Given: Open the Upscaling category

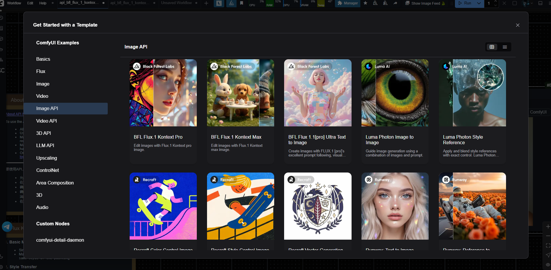Looking at the screenshot, I should tap(65, 158).
